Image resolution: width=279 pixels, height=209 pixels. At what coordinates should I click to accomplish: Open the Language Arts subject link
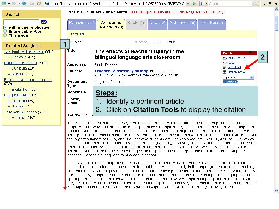pyautogui.click(x=17, y=95)
